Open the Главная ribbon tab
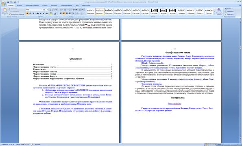Viewport: 242px width, 146px height. click(x=11, y=5)
